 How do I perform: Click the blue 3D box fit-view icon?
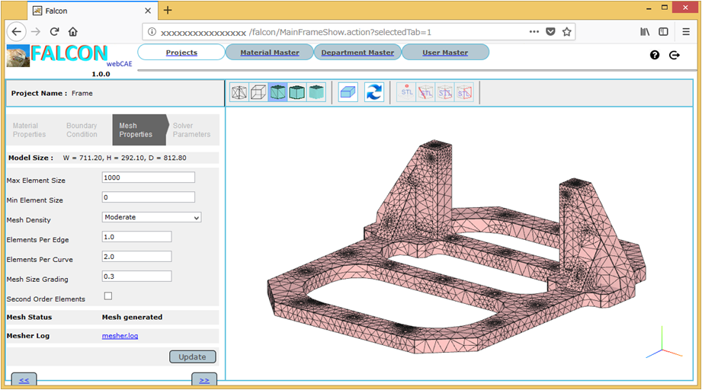348,92
